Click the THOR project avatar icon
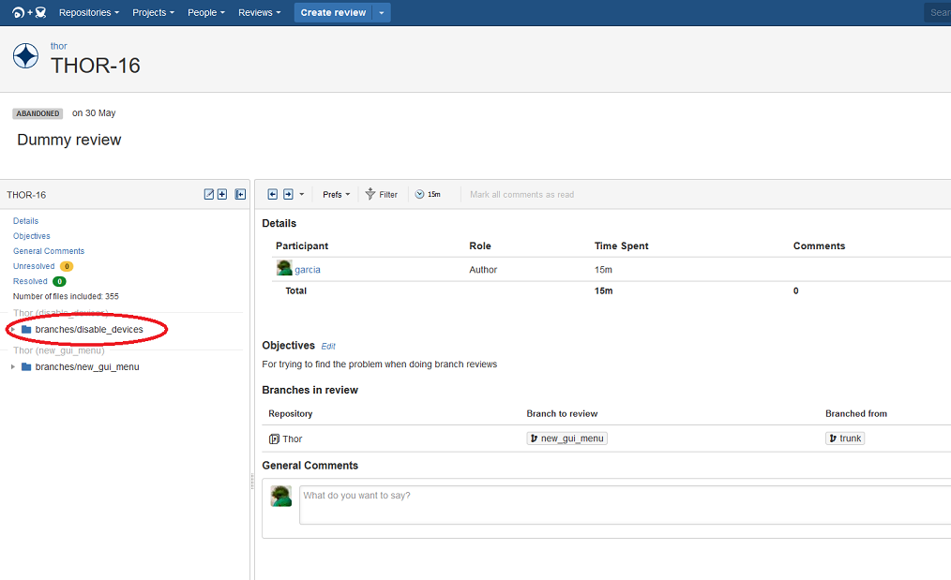Viewport: 951px width, 580px height. (x=25, y=56)
